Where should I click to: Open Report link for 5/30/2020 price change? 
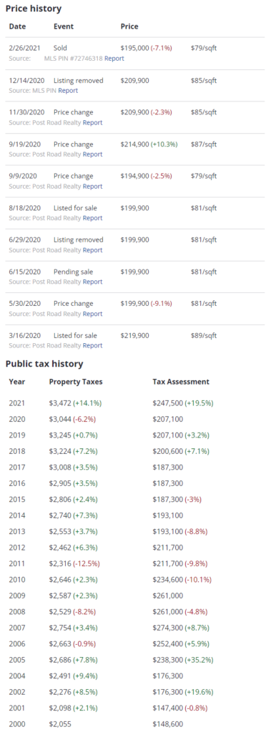pos(92,314)
